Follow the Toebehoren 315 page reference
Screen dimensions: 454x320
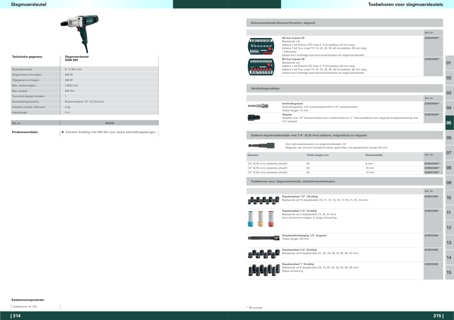point(25,306)
